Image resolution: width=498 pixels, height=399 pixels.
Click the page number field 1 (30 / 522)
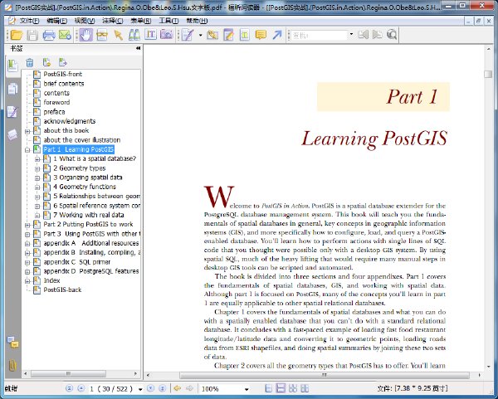coord(112,389)
